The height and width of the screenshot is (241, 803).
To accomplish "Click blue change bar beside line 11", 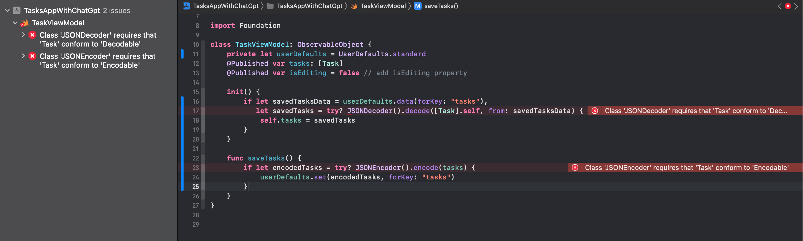I will point(182,54).
